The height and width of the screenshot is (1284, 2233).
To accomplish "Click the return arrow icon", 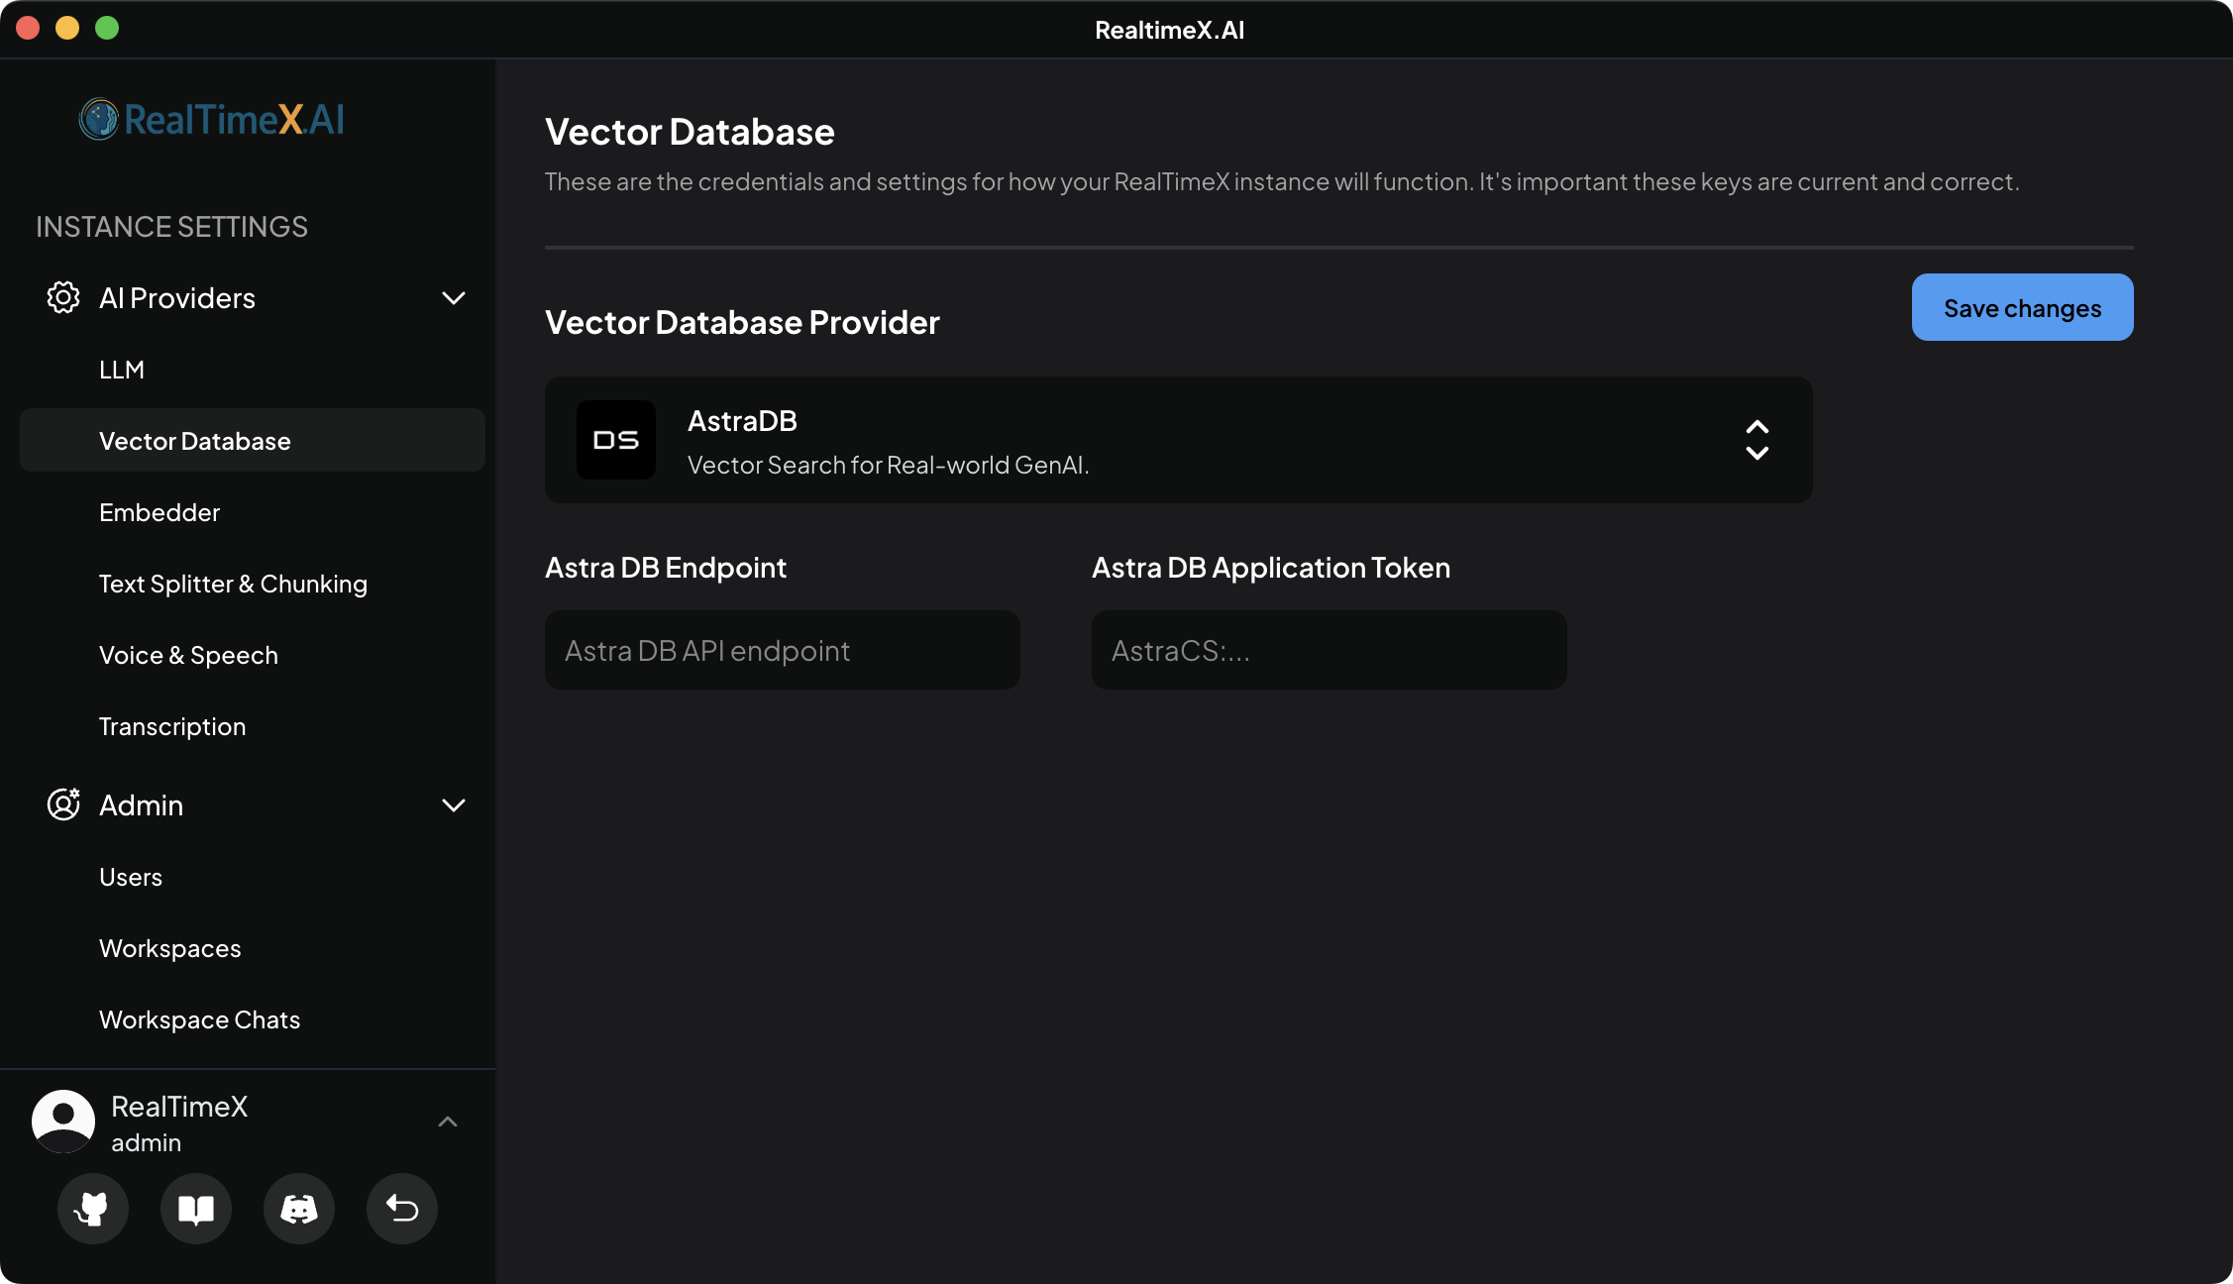I will [401, 1209].
